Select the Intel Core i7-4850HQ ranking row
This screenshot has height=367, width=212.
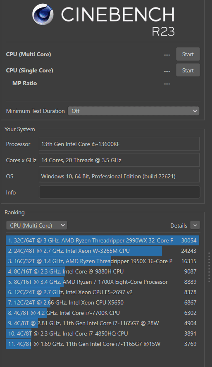[x=102, y=333]
